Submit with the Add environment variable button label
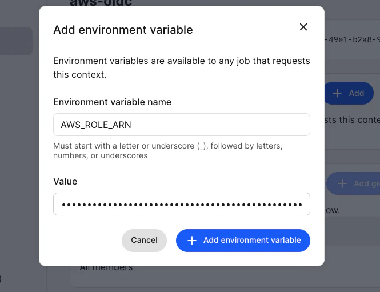This screenshot has width=380, height=292. pos(252,241)
